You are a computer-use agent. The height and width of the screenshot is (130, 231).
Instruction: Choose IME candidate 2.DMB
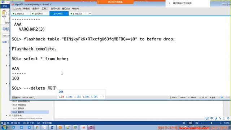pyautogui.click(x=69, y=97)
